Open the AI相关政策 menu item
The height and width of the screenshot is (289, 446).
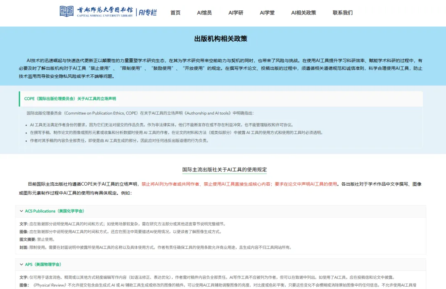coord(304,13)
